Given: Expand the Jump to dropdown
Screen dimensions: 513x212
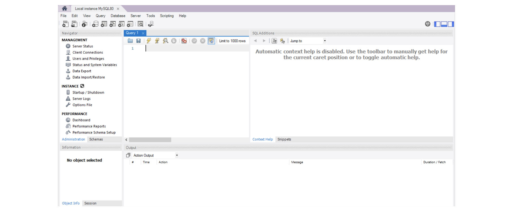Looking at the screenshot, I should pos(325,41).
